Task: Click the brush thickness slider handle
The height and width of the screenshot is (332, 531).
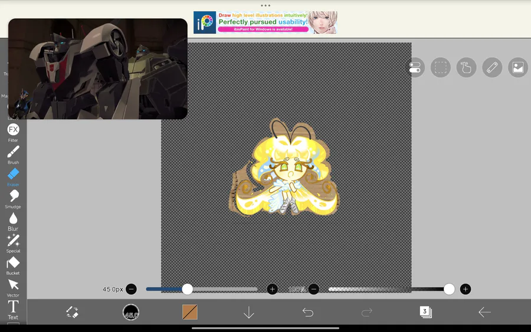Action: click(187, 289)
